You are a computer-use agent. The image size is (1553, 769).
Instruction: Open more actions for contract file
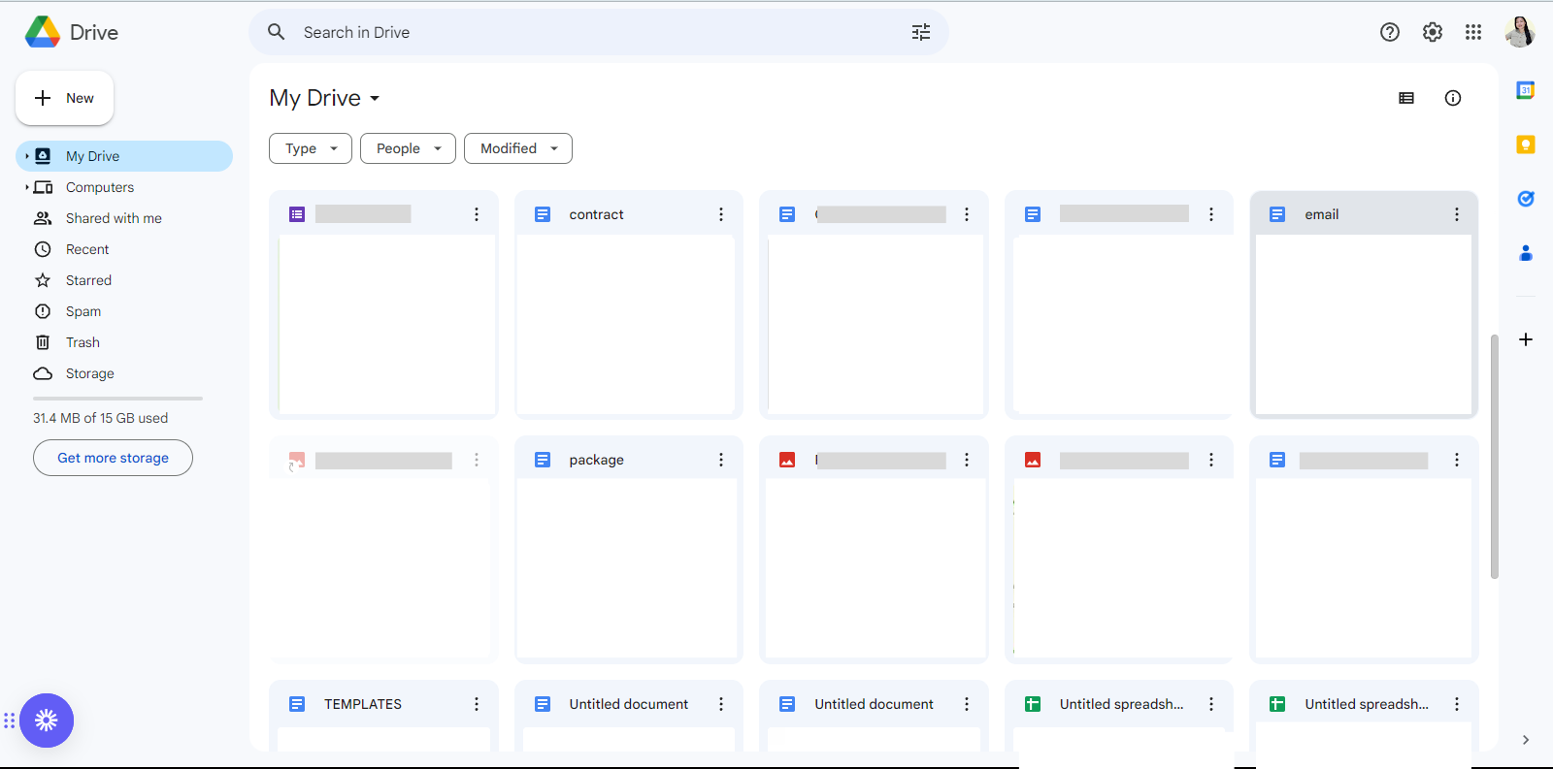click(721, 214)
